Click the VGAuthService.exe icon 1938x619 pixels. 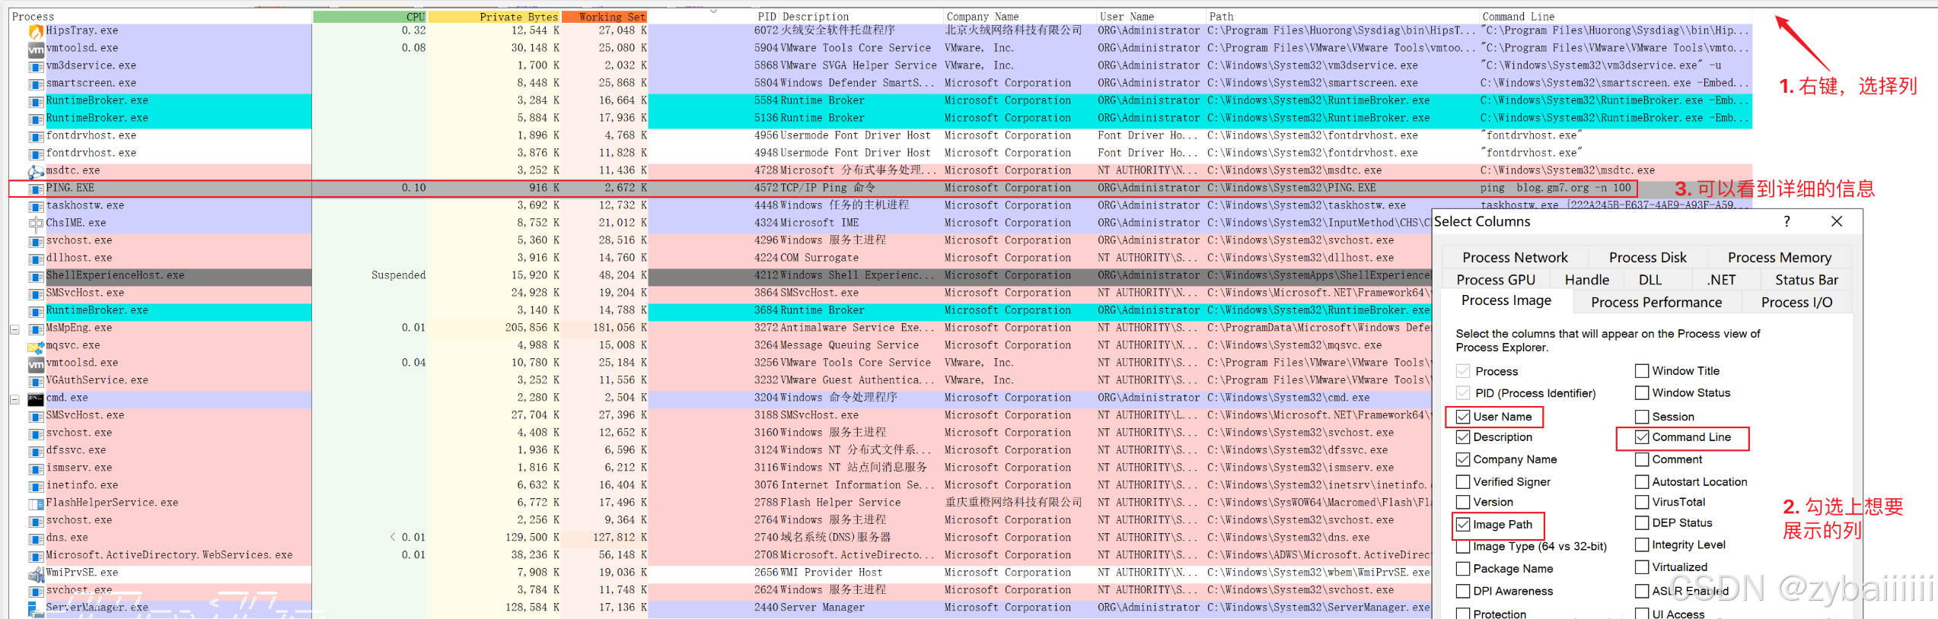pyautogui.click(x=36, y=381)
